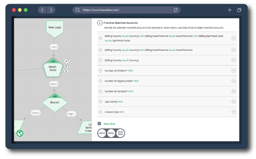Screen dimensions: 256x159
Task: Click the Number of Opportunities* MAX text
Action: (x=122, y=81)
